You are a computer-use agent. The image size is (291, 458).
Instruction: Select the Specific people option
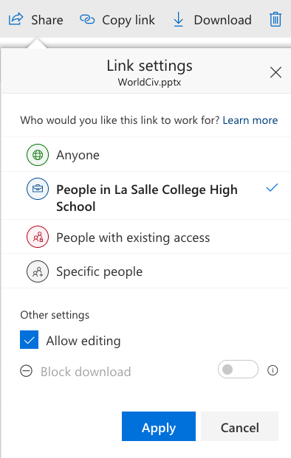coord(146,271)
